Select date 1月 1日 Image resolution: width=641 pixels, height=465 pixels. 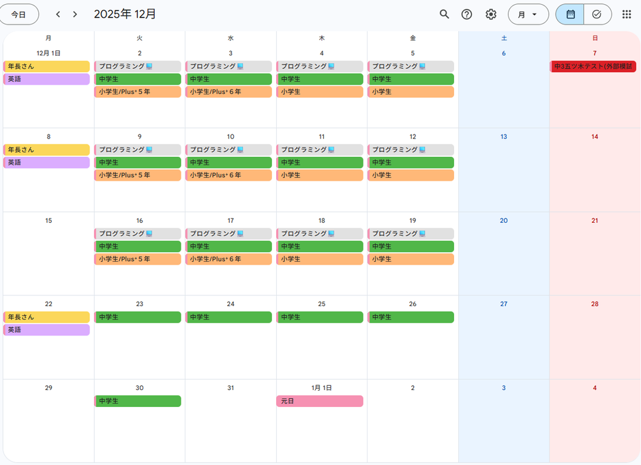point(321,387)
